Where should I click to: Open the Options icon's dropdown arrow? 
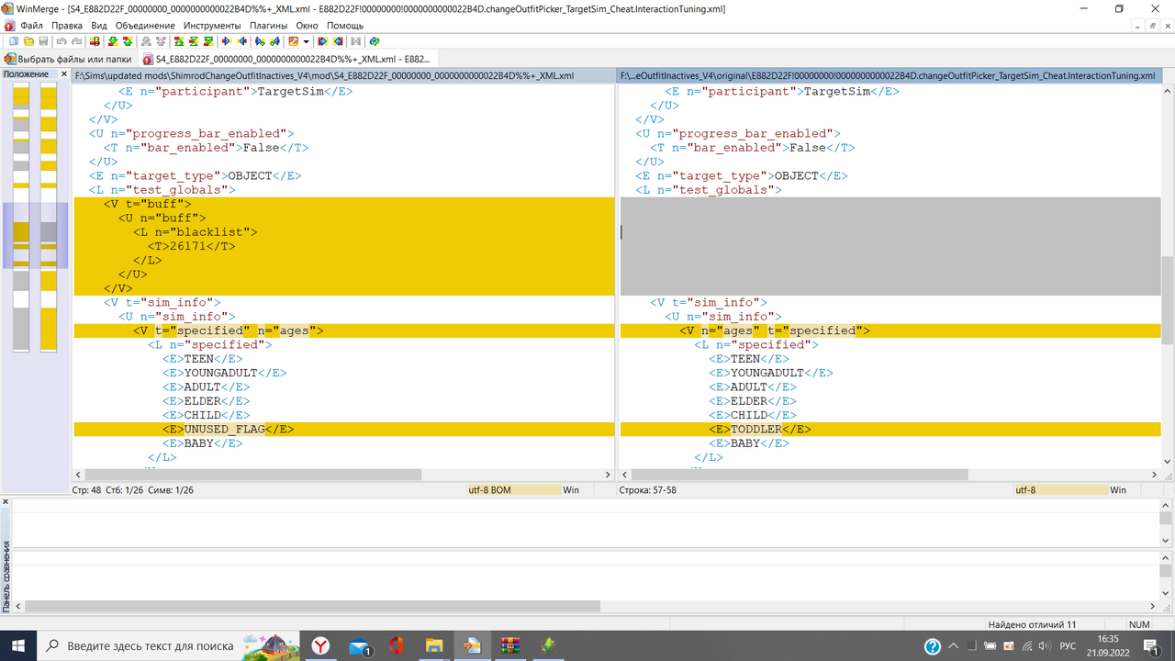(x=307, y=41)
